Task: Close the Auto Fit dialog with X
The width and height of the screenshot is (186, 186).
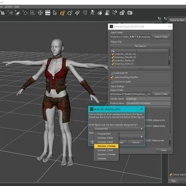Action: click(142, 109)
